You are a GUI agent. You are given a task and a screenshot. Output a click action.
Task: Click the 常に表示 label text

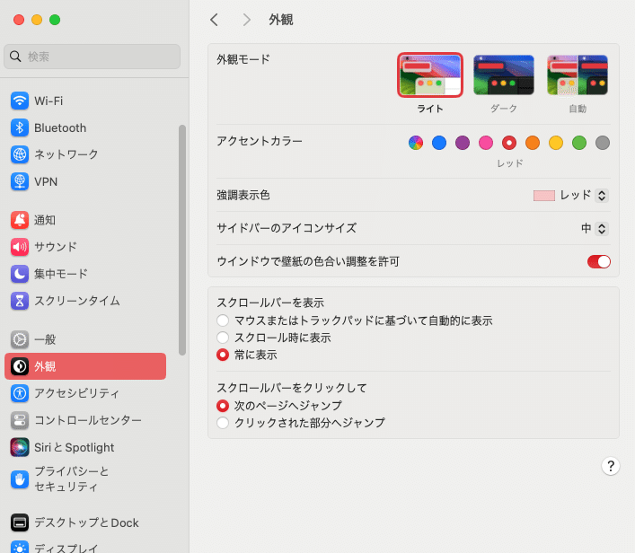point(256,355)
